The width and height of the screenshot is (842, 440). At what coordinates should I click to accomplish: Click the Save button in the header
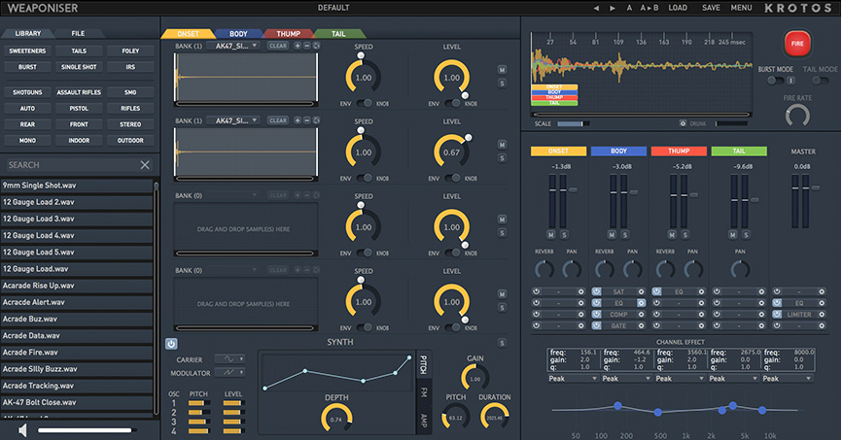click(x=711, y=8)
